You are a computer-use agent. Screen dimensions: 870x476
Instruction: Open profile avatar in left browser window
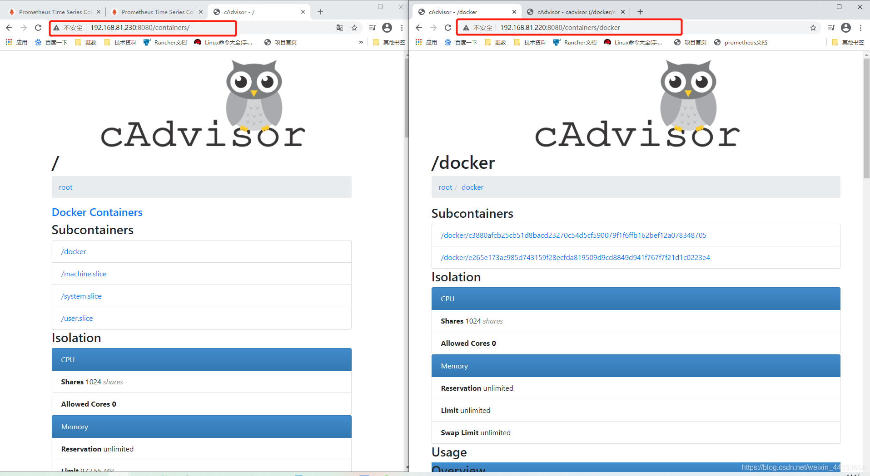[x=387, y=28]
